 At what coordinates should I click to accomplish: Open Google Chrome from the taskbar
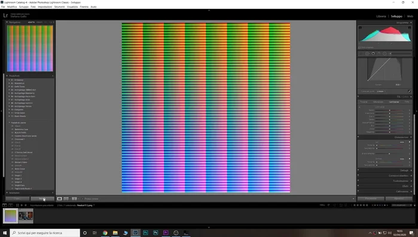[105, 233]
